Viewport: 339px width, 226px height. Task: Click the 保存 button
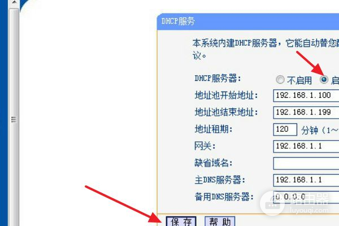(x=181, y=221)
